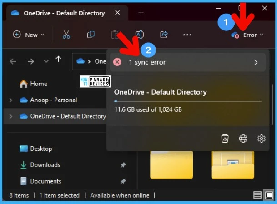Select the OneDrive - Default Directory tab
The width and height of the screenshot is (277, 204).
coord(67,13)
